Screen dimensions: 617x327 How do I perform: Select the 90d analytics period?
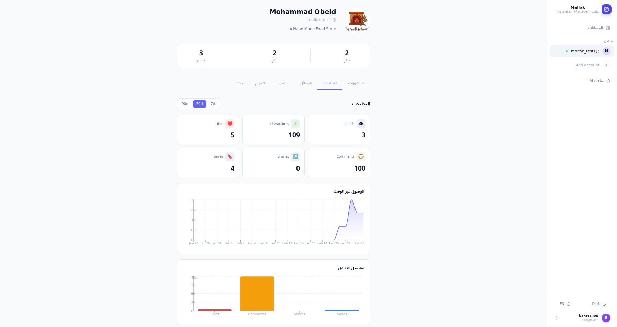click(x=185, y=104)
